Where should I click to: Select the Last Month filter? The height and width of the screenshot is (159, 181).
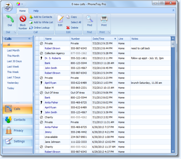(13, 50)
